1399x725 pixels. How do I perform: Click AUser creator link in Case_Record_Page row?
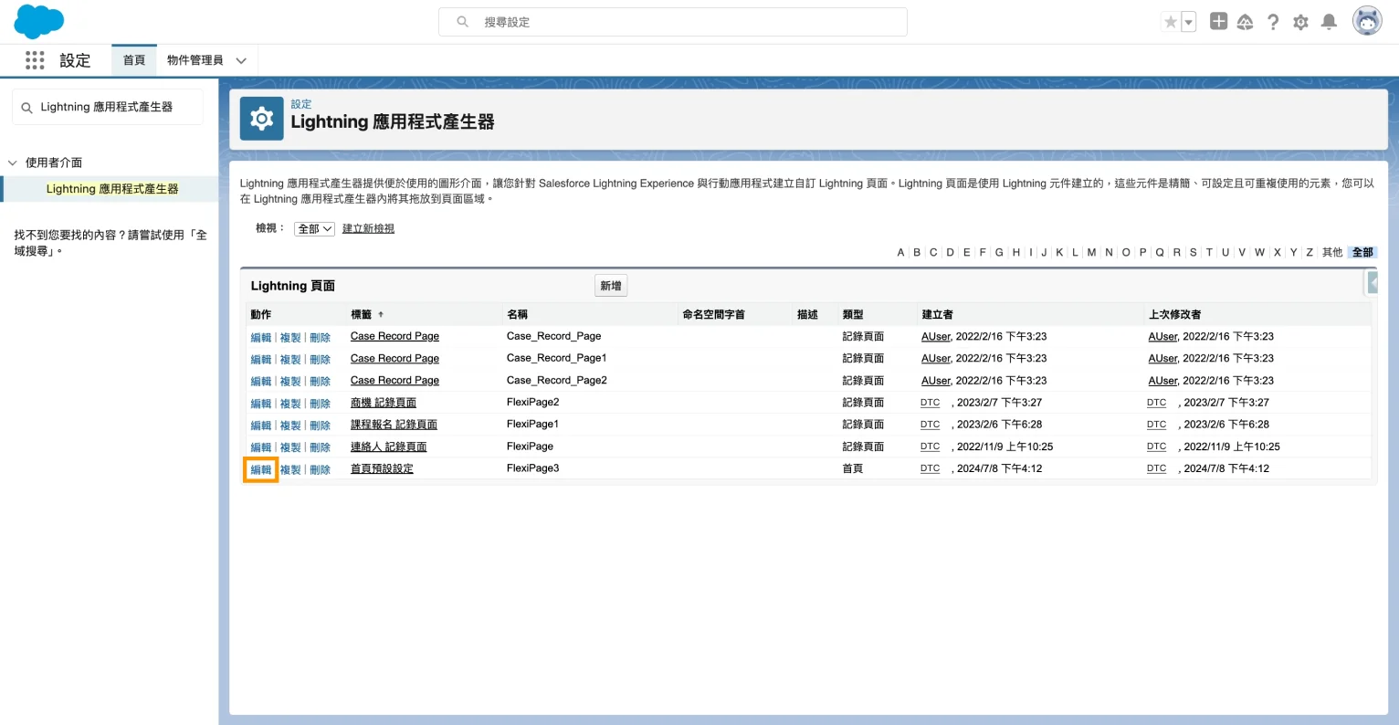point(935,337)
